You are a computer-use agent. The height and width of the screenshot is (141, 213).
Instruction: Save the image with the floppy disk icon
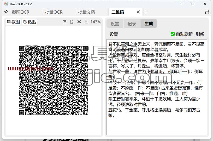(72, 22)
